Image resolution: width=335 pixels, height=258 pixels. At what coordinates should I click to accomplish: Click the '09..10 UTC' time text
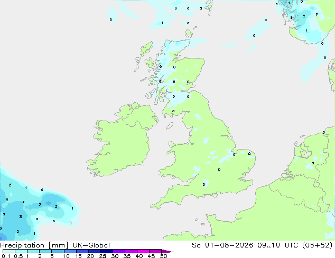(278, 245)
